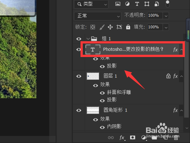Open the 图层 1 fx icon
Image resolution: width=190 pixels, height=143 pixels.
coord(176,76)
